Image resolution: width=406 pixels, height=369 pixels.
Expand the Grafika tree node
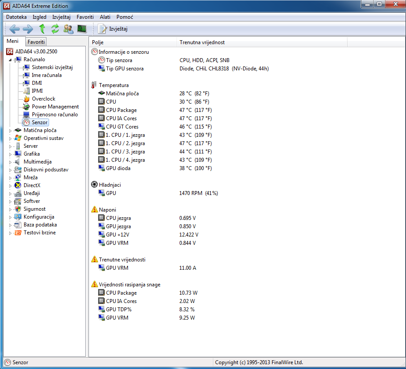pos(10,154)
